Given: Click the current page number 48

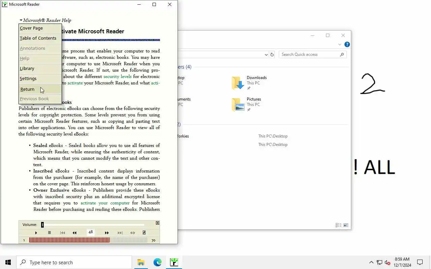Looking at the screenshot, I should point(91,232).
